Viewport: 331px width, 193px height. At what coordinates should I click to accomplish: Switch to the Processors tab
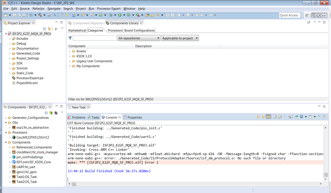(x=115, y=31)
